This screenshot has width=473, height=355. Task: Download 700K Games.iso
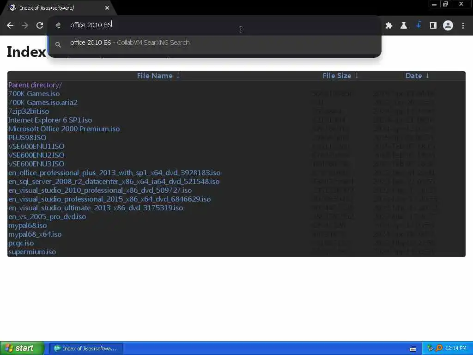click(x=34, y=94)
